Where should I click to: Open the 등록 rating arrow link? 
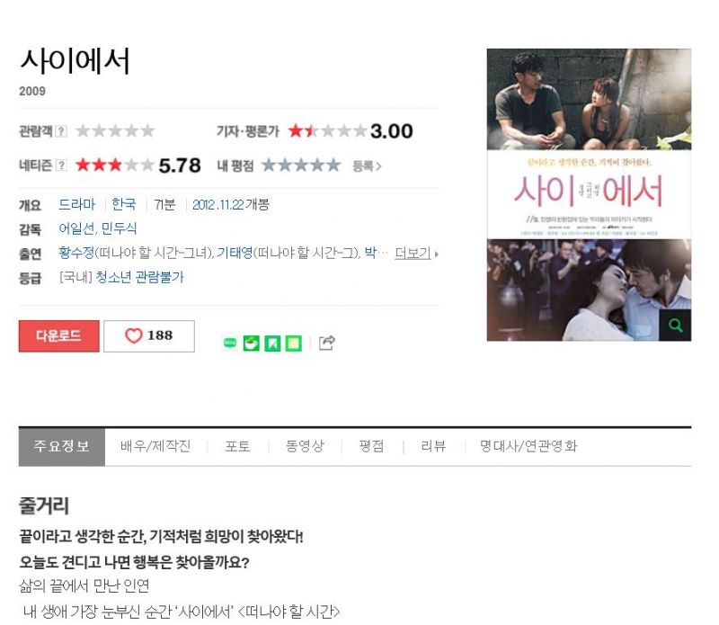(367, 166)
